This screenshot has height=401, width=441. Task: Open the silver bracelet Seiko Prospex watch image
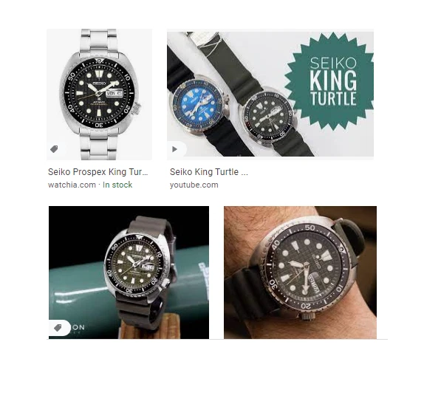[x=99, y=95]
